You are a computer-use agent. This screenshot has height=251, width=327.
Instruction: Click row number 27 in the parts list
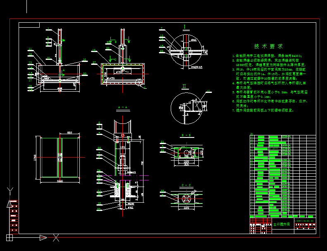pos(252,137)
